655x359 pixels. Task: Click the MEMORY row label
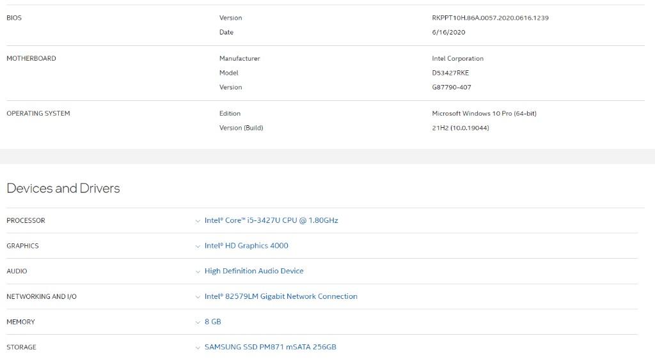pos(20,322)
